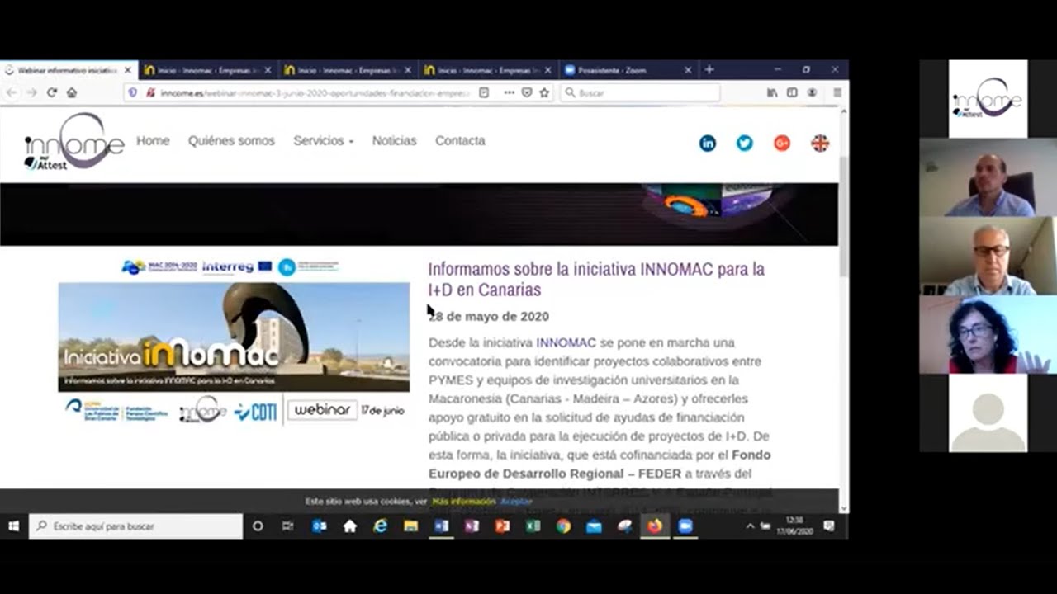Click the Innome by Attest site logo
Screen dimensions: 1057x594
pos(73,142)
